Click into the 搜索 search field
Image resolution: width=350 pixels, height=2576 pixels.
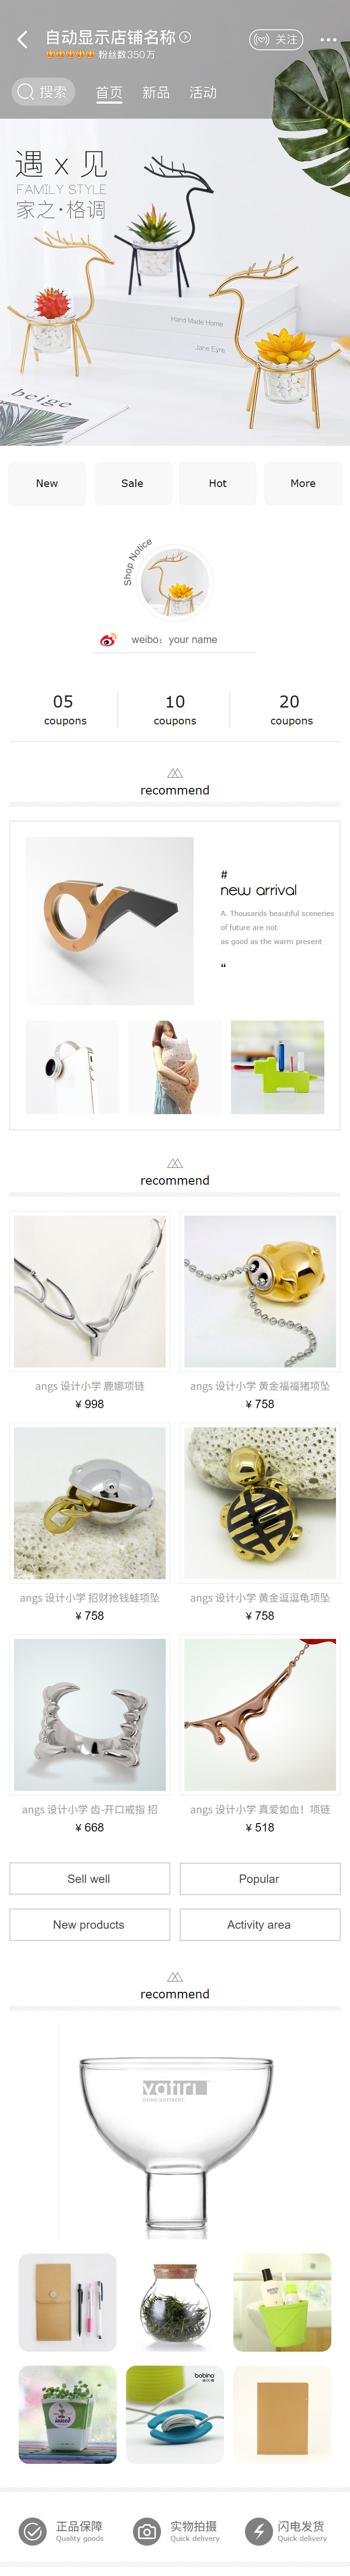tap(44, 92)
